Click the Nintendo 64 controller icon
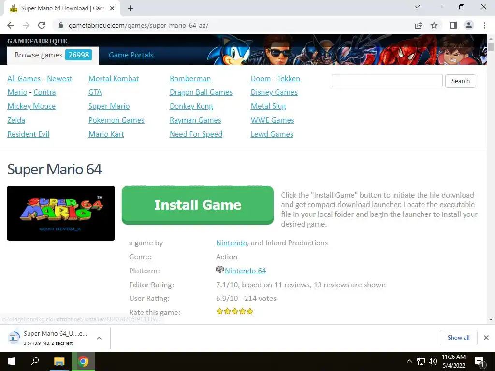Image resolution: width=495 pixels, height=371 pixels. 220,270
